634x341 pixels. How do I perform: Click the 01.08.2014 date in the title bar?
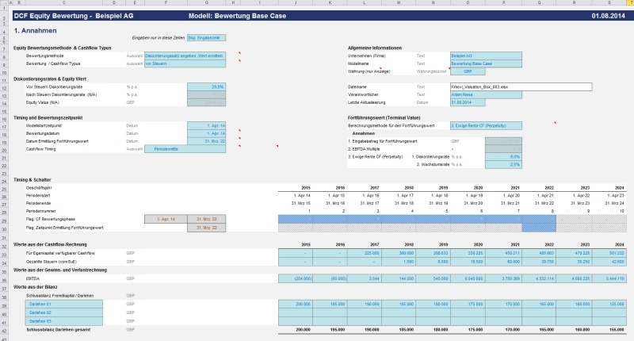607,15
